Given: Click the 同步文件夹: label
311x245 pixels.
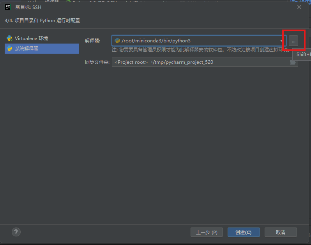Looking at the screenshot, I should coord(97,62).
